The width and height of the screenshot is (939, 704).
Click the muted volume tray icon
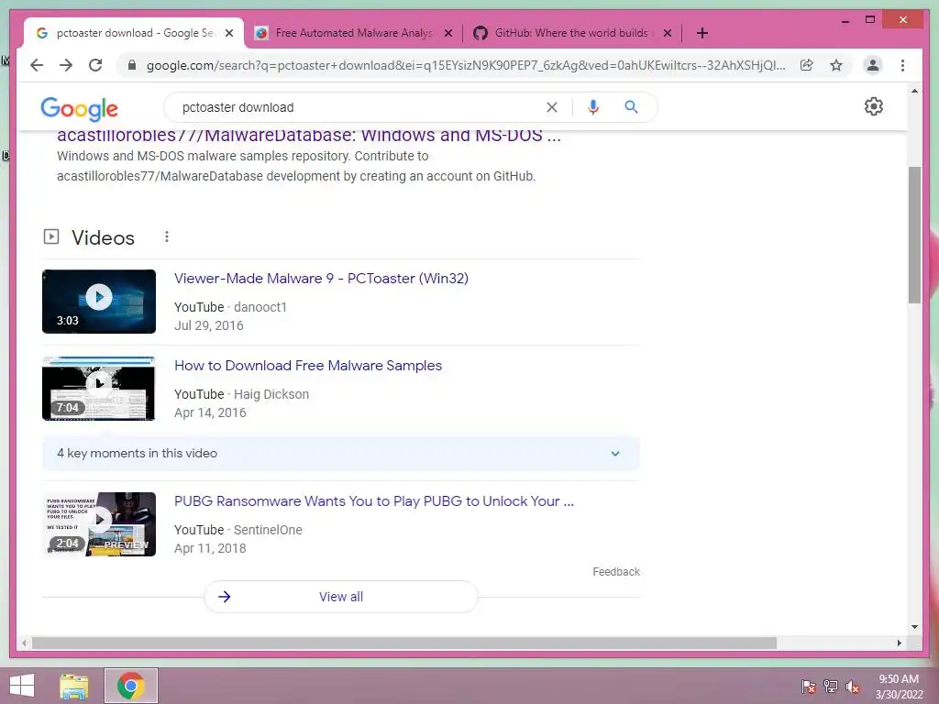coord(853,687)
